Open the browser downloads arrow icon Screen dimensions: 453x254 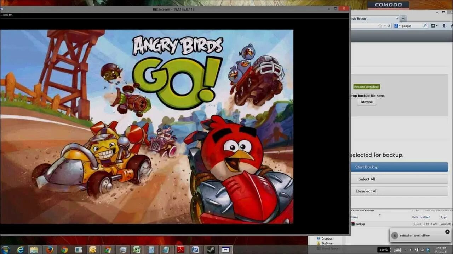click(444, 26)
